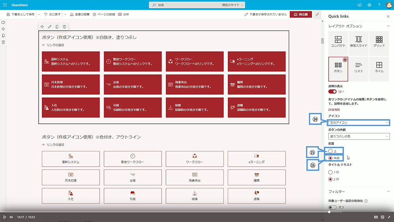Toggle 対象ユーザー設定の有効化 switch
This screenshot has width=394, height=222.
click(333, 207)
